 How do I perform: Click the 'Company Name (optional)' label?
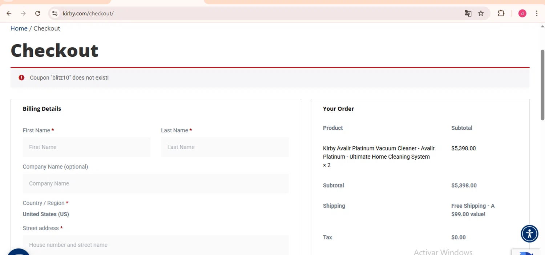(x=55, y=167)
